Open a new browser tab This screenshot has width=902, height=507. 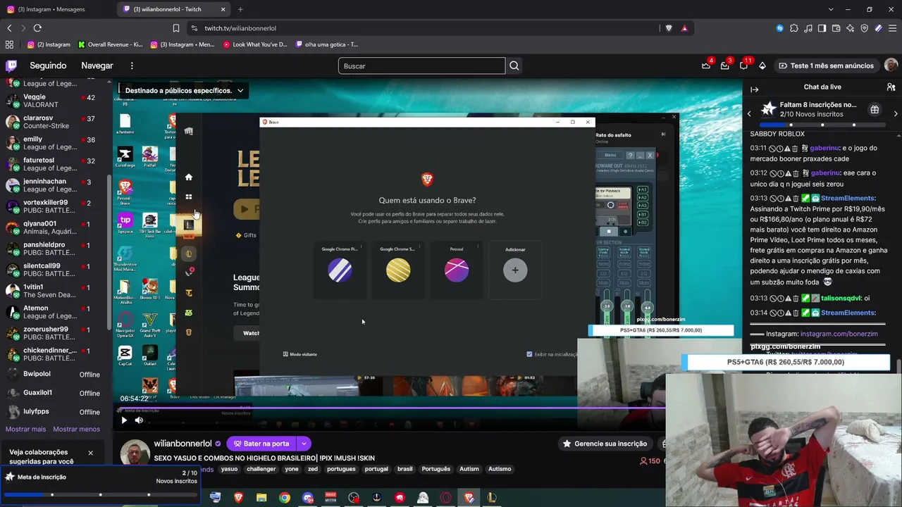tap(240, 9)
